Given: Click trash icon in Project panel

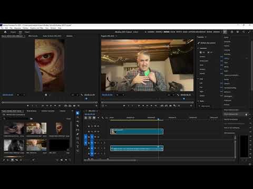Looking at the screenshot, I should coord(70,160).
